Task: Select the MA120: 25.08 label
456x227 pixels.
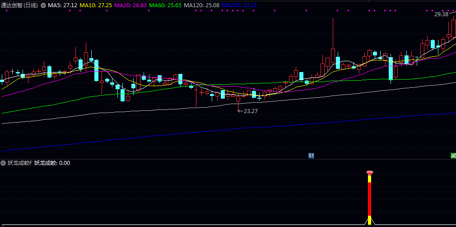Action: coord(202,5)
